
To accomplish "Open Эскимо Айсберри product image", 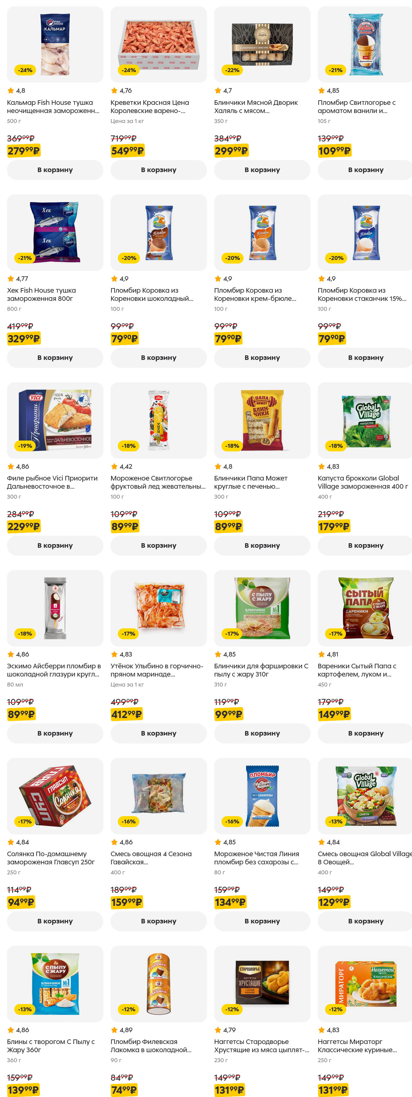I will [x=55, y=608].
